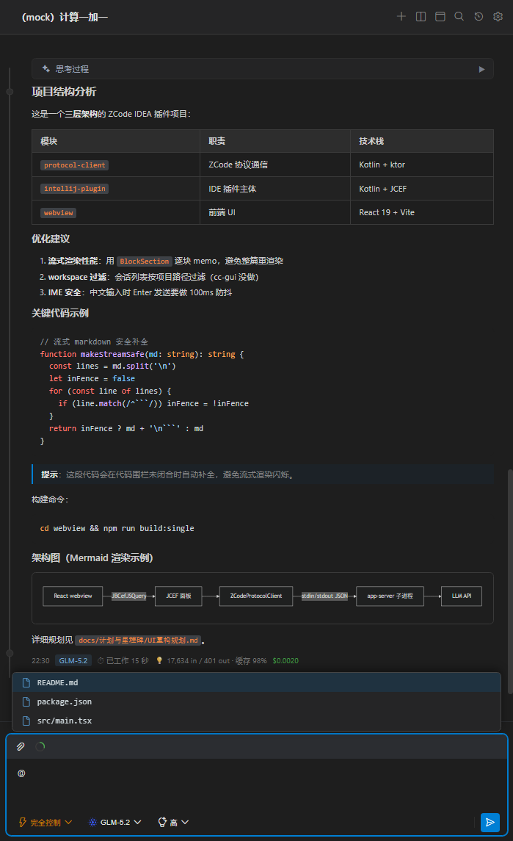Start a new chat with the plus icon
The height and width of the screenshot is (841, 513).
click(401, 17)
